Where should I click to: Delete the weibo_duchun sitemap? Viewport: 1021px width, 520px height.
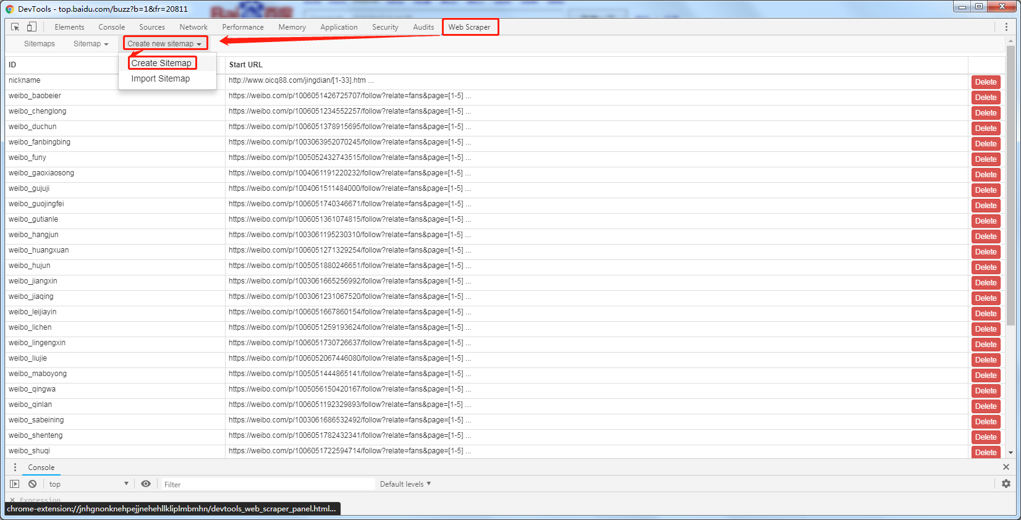[x=986, y=128]
